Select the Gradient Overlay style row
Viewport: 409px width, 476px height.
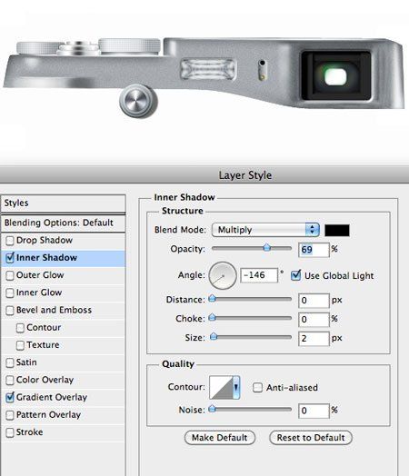click(x=63, y=398)
